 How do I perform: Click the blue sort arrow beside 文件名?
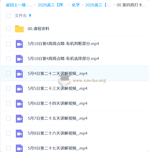click(x=30, y=15)
